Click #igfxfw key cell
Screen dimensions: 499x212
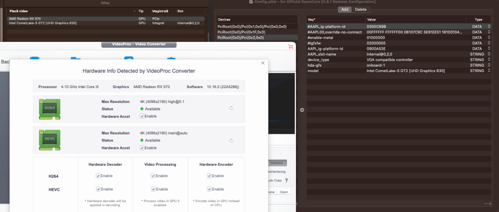click(314, 43)
